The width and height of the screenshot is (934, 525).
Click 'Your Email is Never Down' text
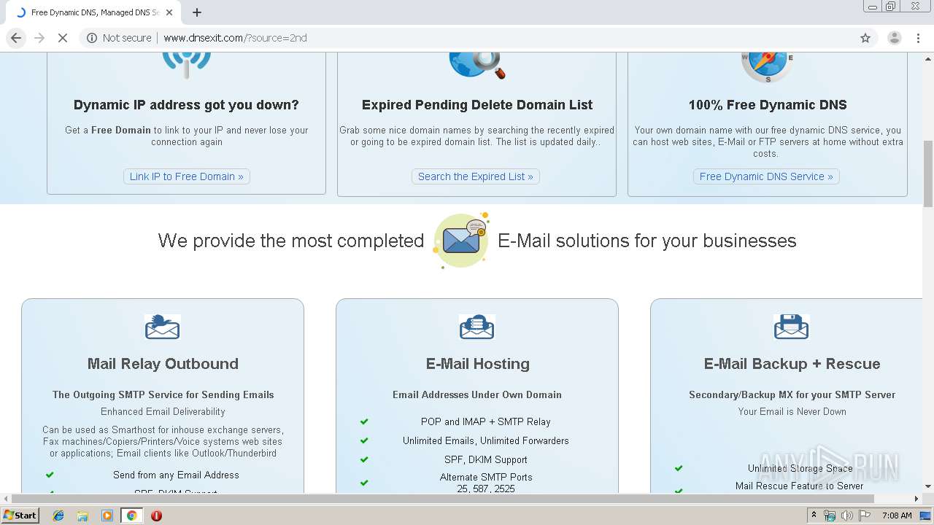(x=792, y=411)
